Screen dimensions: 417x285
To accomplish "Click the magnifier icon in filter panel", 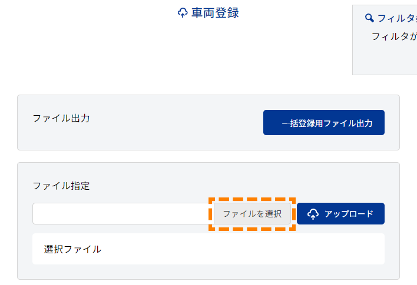I will pyautogui.click(x=369, y=18).
